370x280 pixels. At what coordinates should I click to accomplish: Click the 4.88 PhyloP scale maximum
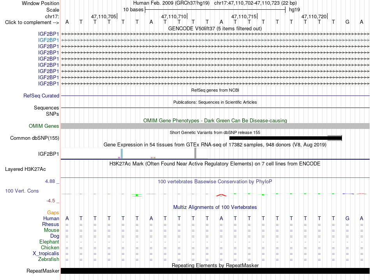pyautogui.click(x=50, y=181)
